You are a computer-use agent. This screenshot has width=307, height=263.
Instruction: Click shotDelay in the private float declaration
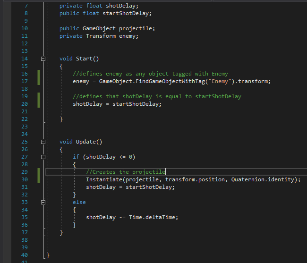pos(121,6)
